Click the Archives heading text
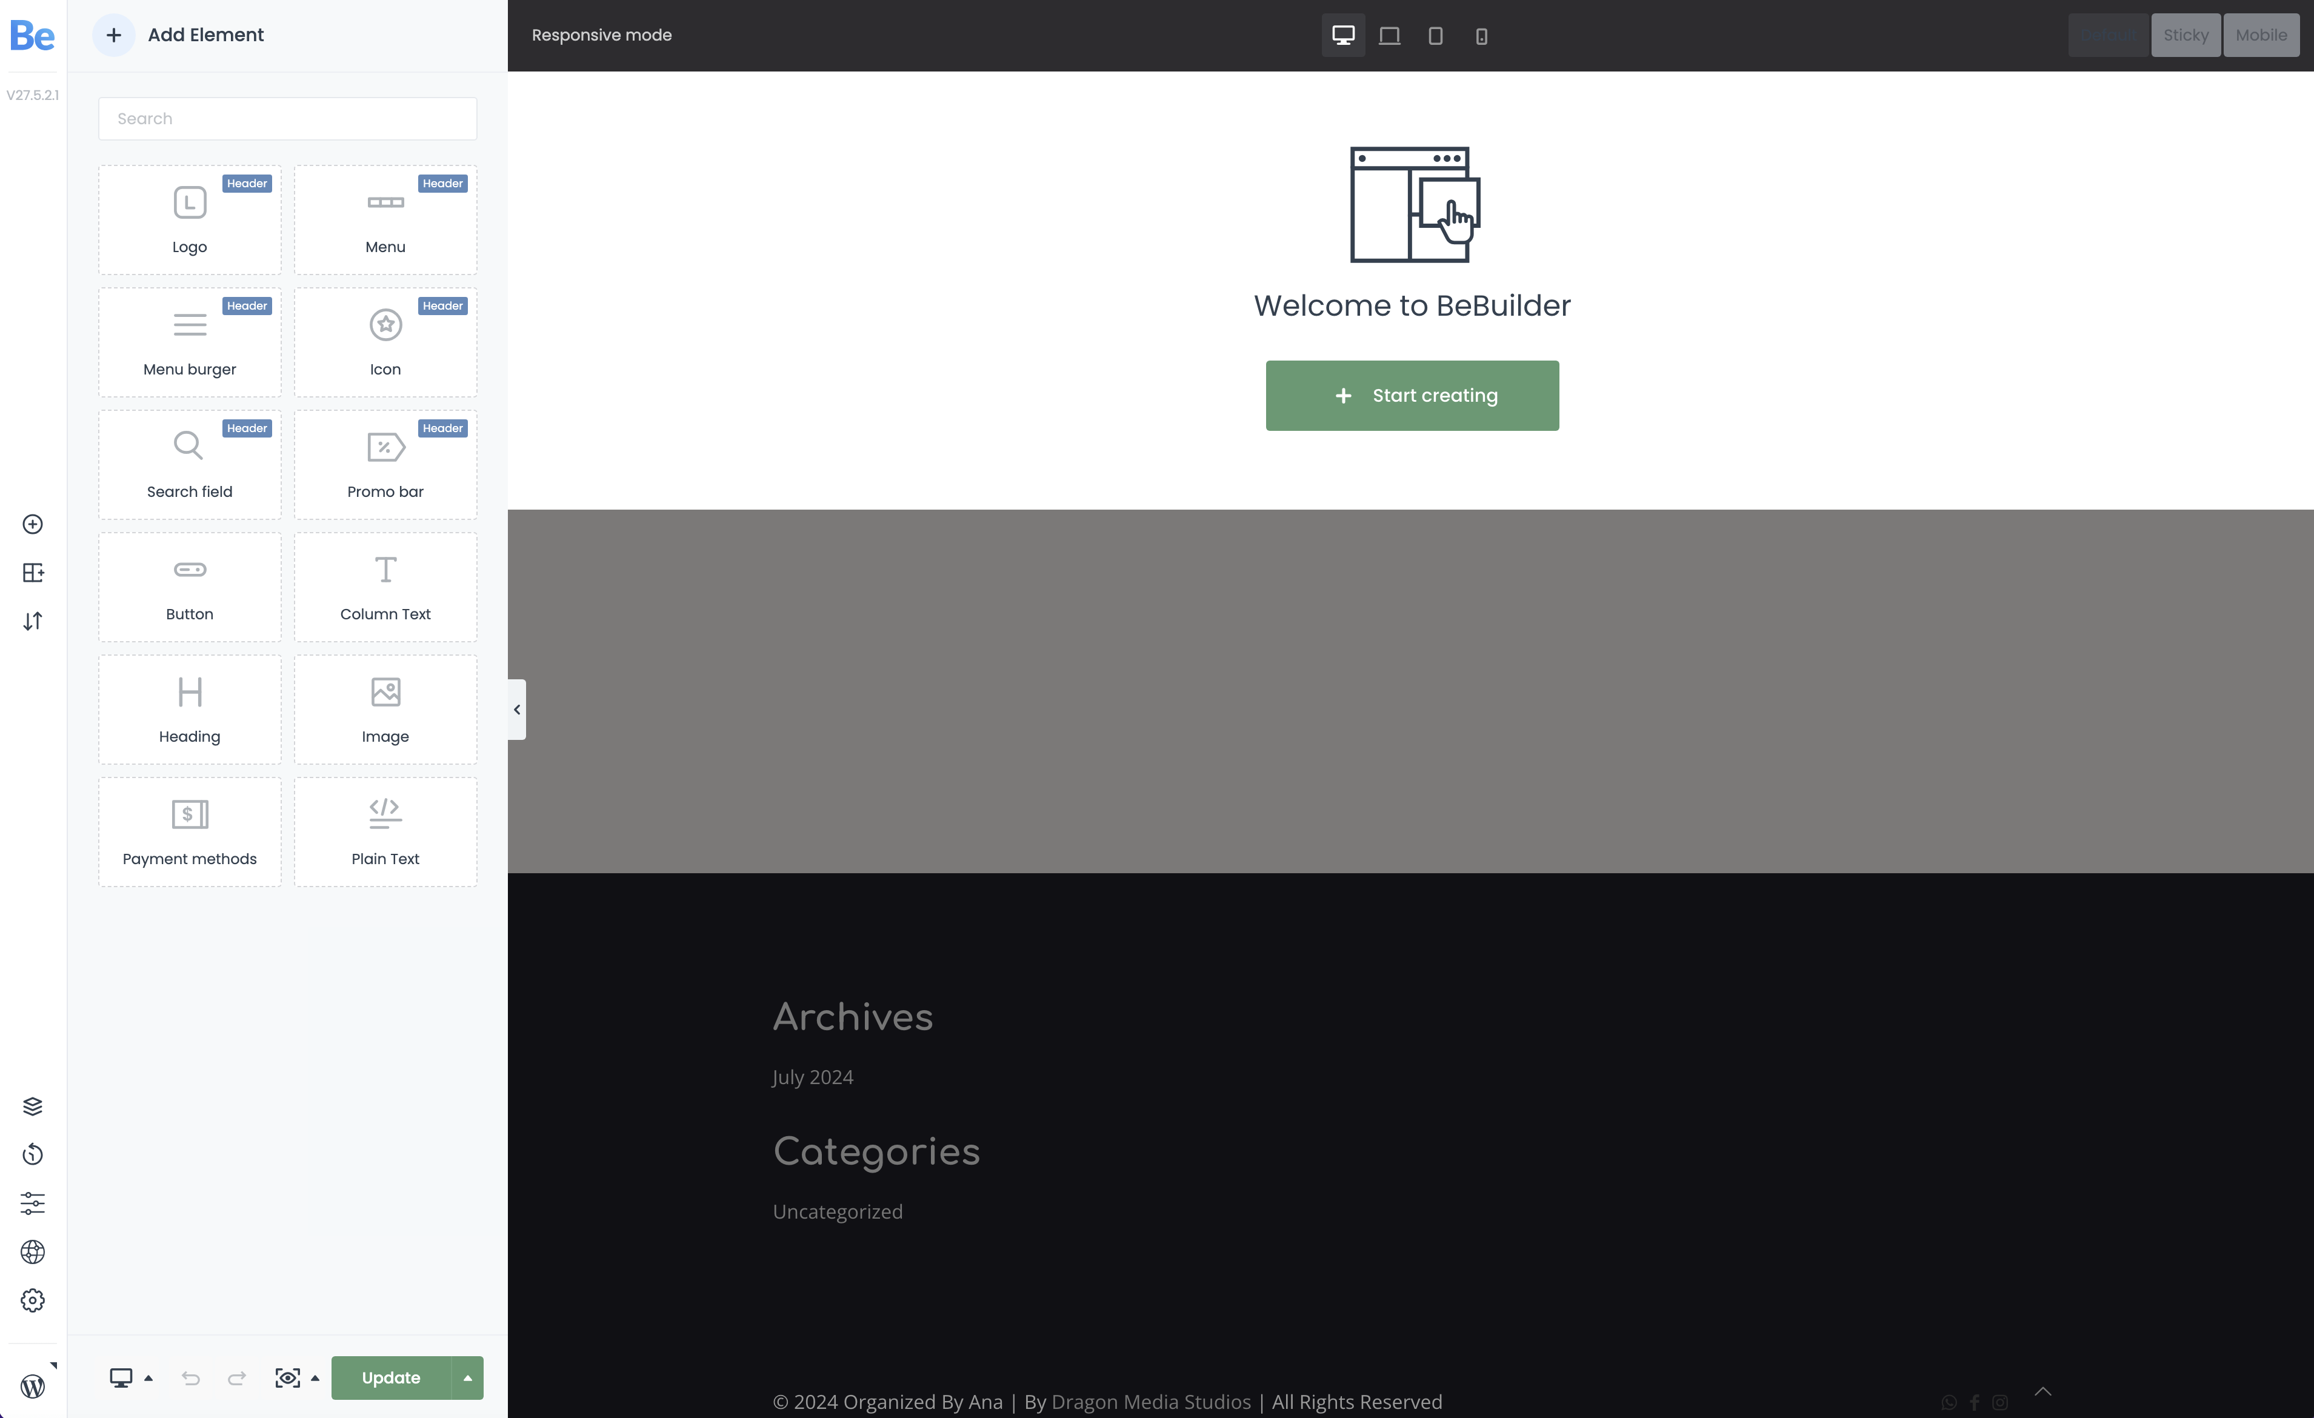 pyautogui.click(x=853, y=1017)
